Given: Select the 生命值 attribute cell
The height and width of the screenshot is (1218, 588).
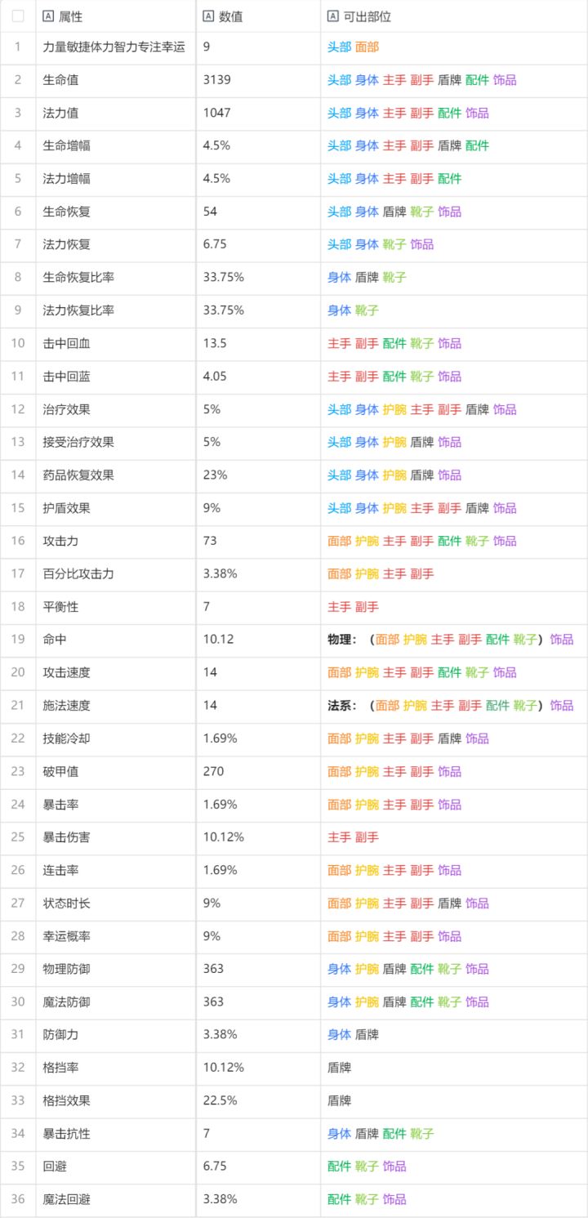Looking at the screenshot, I should click(x=116, y=80).
